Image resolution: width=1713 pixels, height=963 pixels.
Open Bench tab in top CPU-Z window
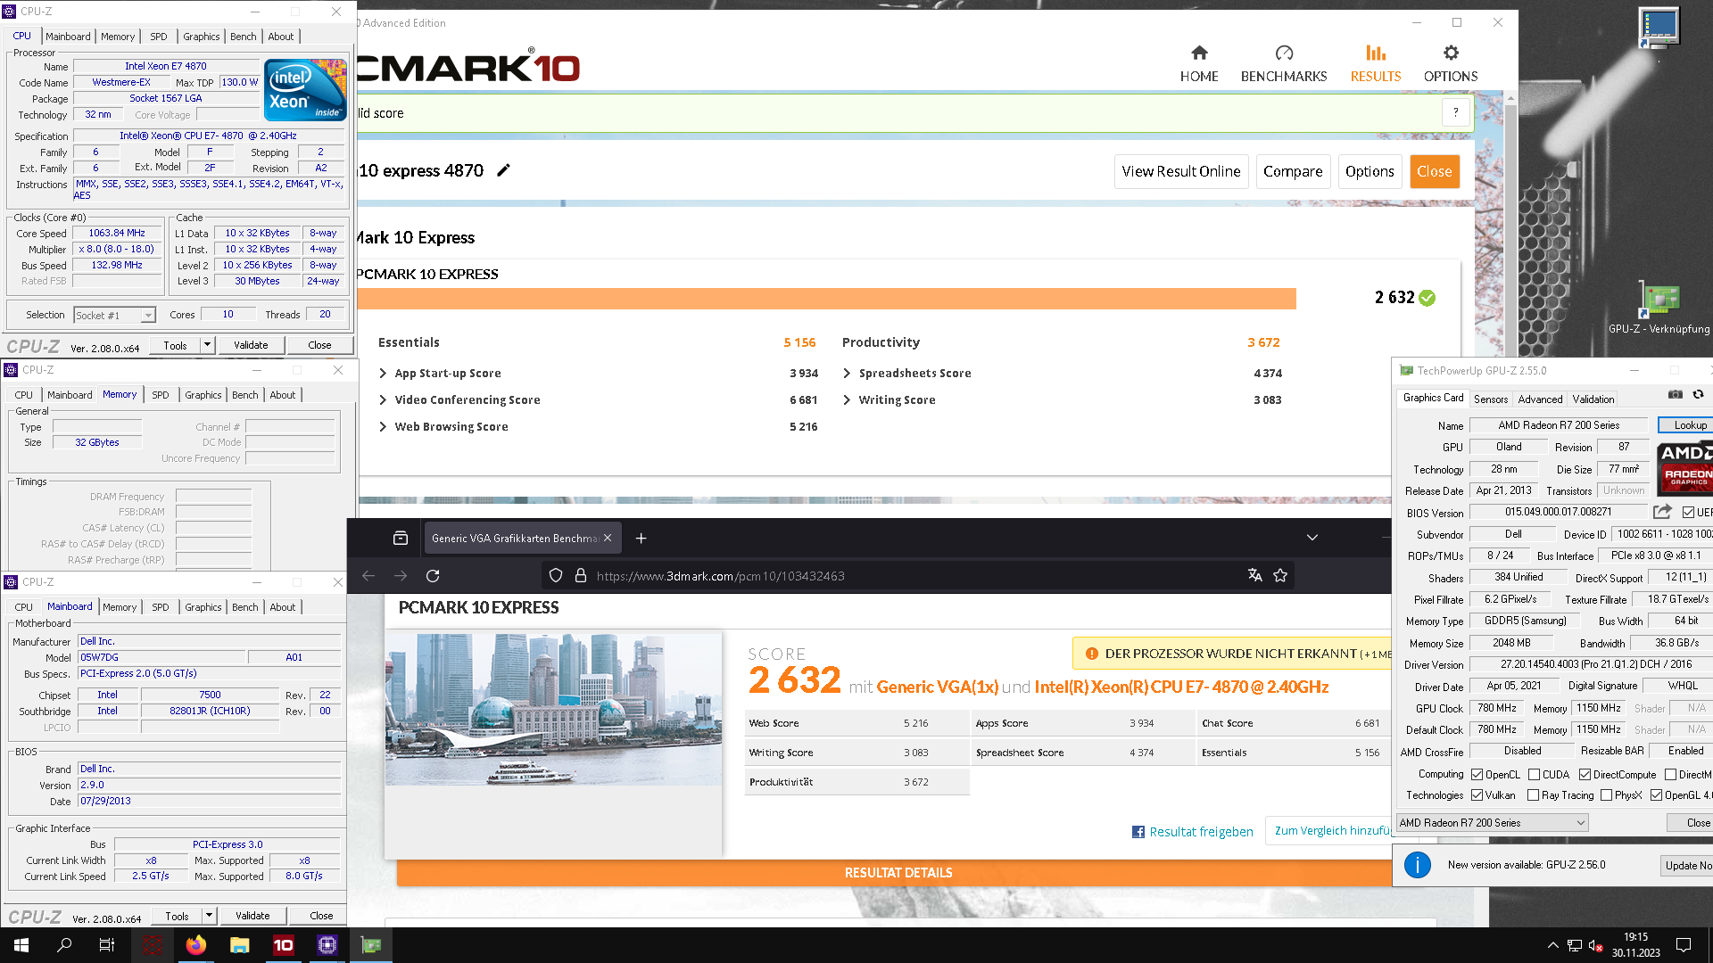click(243, 37)
